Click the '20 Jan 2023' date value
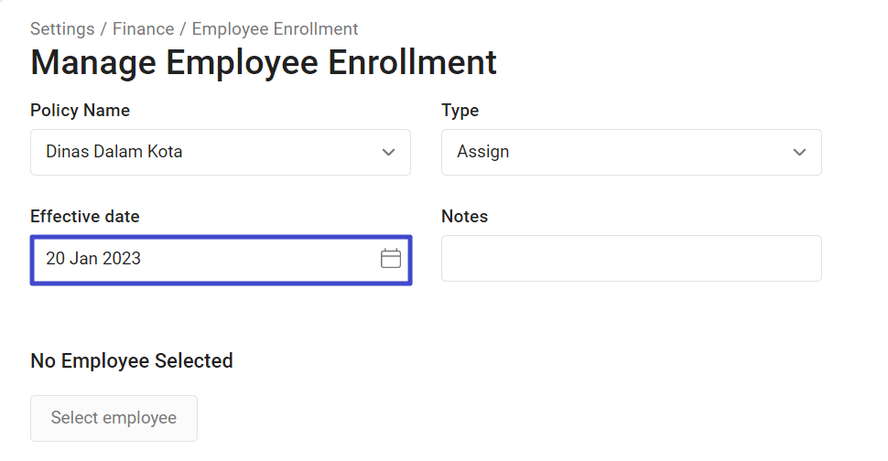This screenshot has height=461, width=888. coord(93,259)
